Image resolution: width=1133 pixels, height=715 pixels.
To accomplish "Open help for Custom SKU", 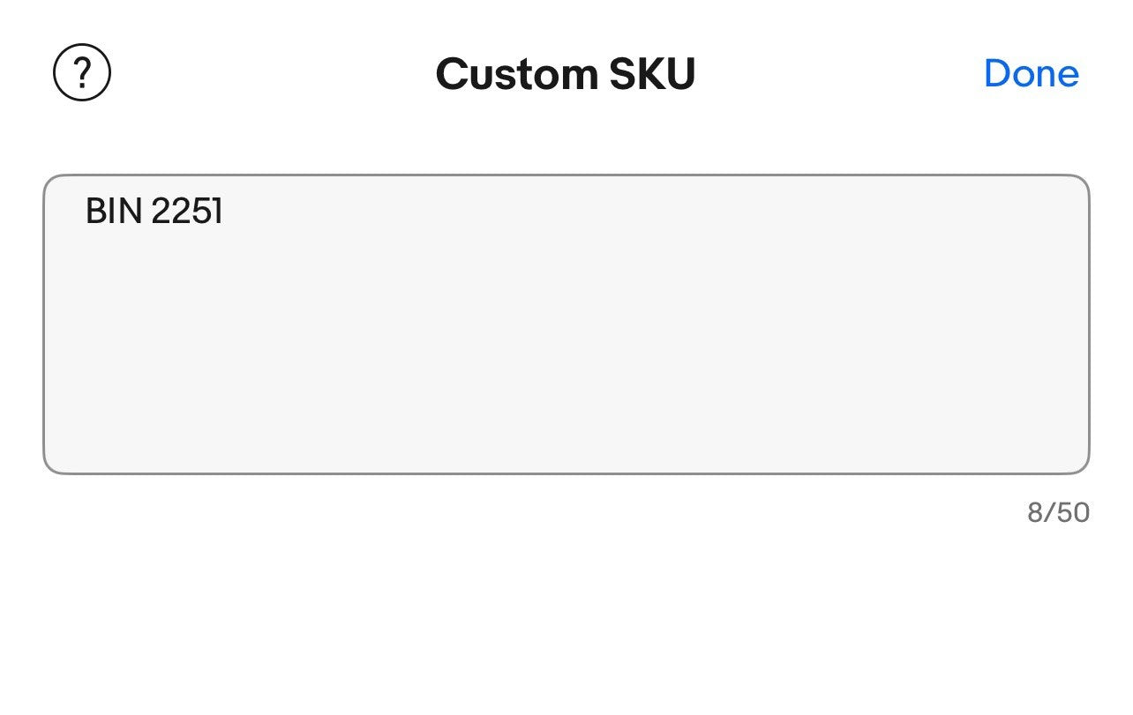I will 82,73.
